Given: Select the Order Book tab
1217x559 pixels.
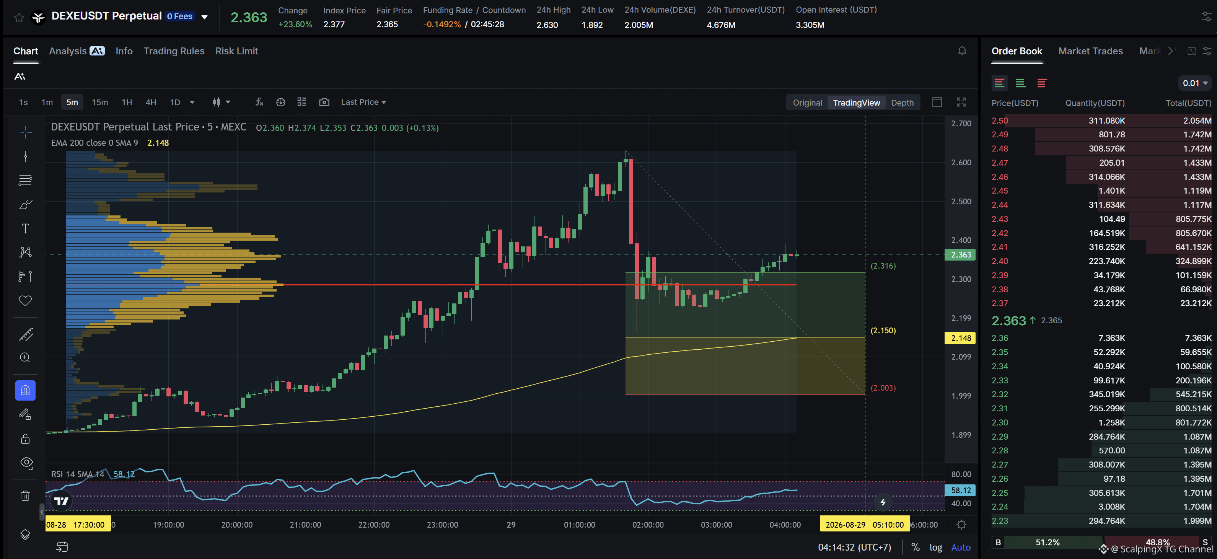Looking at the screenshot, I should pos(1017,51).
